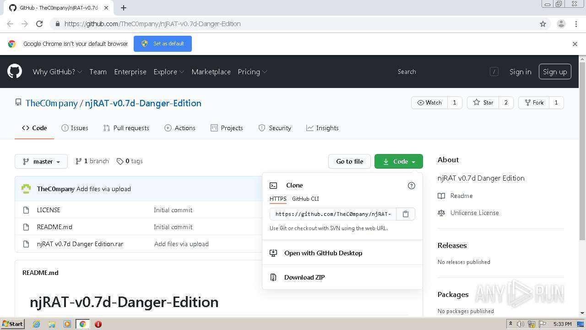Click the Watch button
The width and height of the screenshot is (586, 330).
[429, 103]
